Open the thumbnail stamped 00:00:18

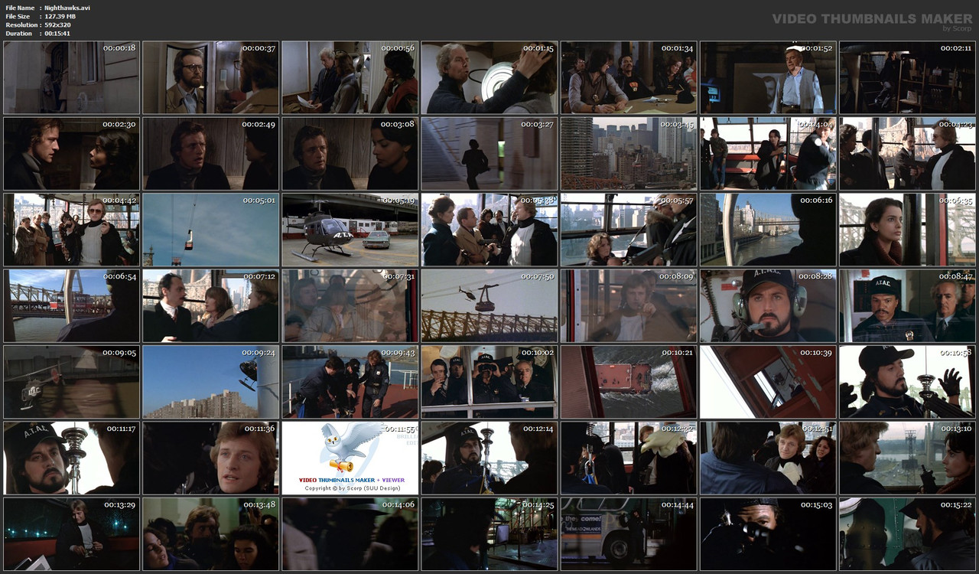click(x=71, y=77)
